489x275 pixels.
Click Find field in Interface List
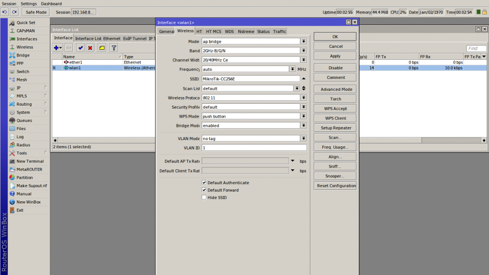pyautogui.click(x=476, y=48)
